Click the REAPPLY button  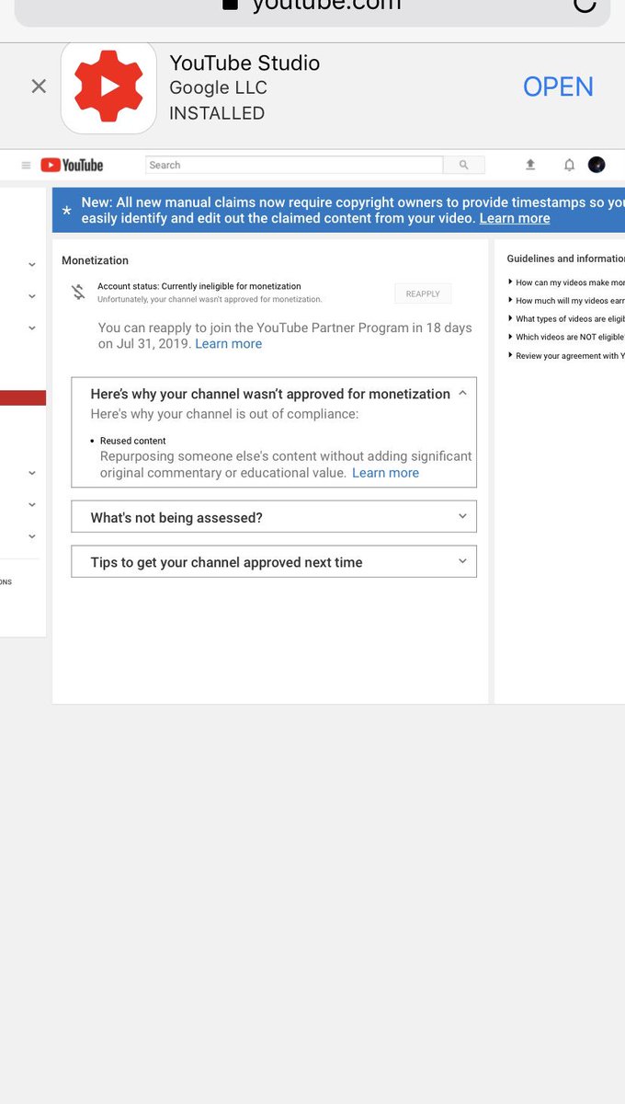(423, 293)
